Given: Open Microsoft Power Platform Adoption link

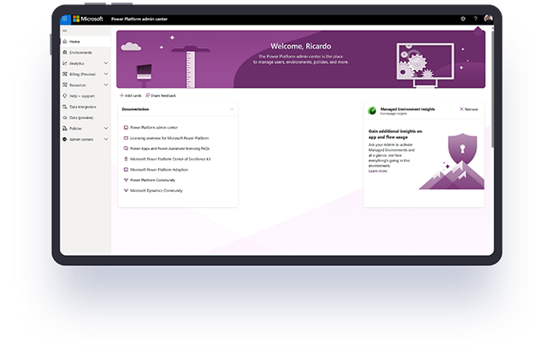Looking at the screenshot, I should tap(159, 170).
